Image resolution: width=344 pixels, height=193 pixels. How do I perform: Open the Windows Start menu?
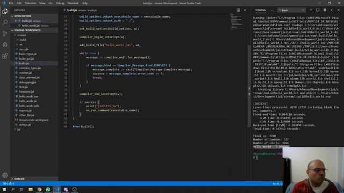(4, 189)
